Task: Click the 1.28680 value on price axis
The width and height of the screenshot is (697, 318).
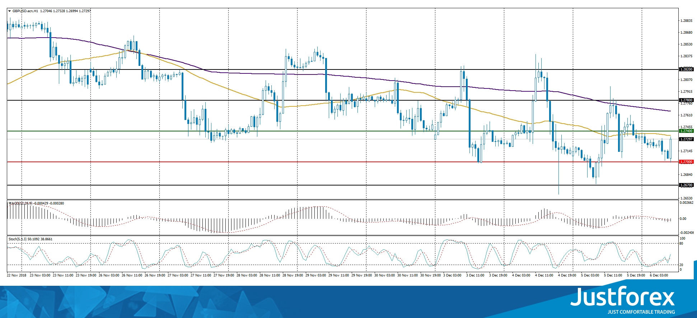Action: pos(686,33)
